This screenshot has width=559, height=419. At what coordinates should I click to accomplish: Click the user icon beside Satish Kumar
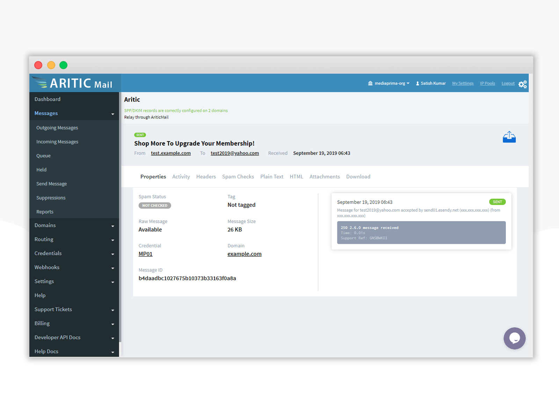pos(418,83)
